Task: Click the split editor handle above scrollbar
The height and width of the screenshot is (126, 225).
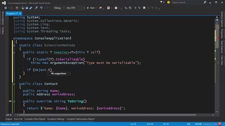Action: 217,17
